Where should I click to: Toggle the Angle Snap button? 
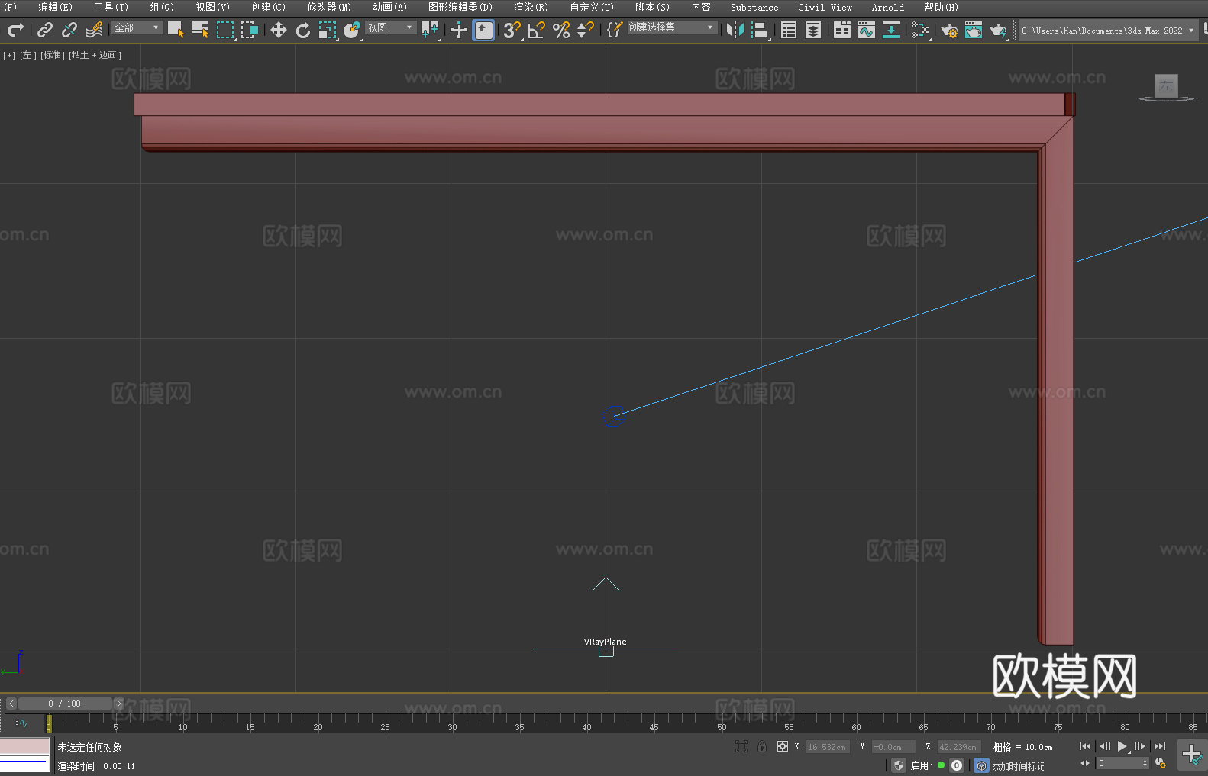pos(537,30)
